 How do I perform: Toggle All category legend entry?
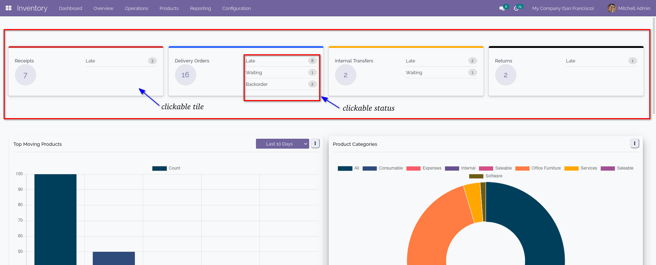coord(349,168)
